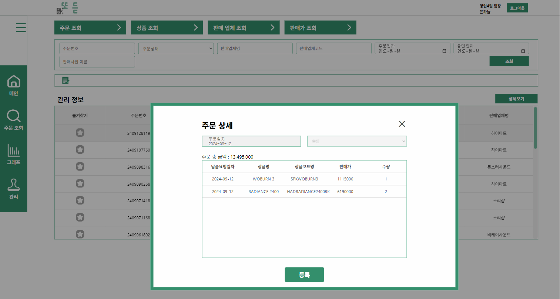Screen dimensions: 560x299
Task: Open the 판매 업체 조회 top tab
Action: coord(244,28)
